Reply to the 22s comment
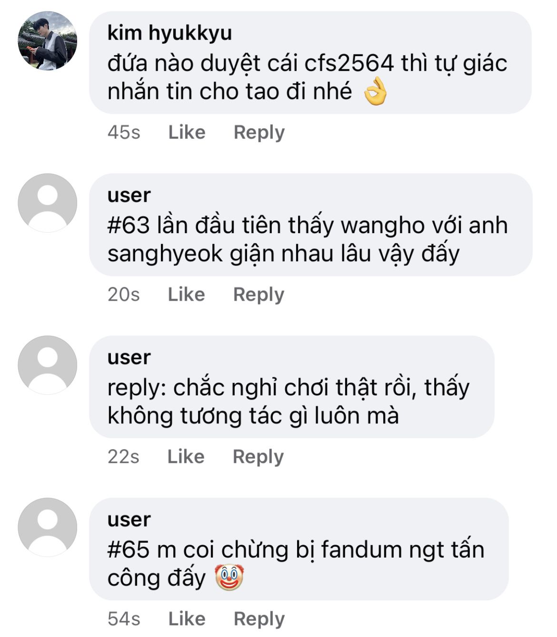The height and width of the screenshot is (637, 557). point(258,457)
